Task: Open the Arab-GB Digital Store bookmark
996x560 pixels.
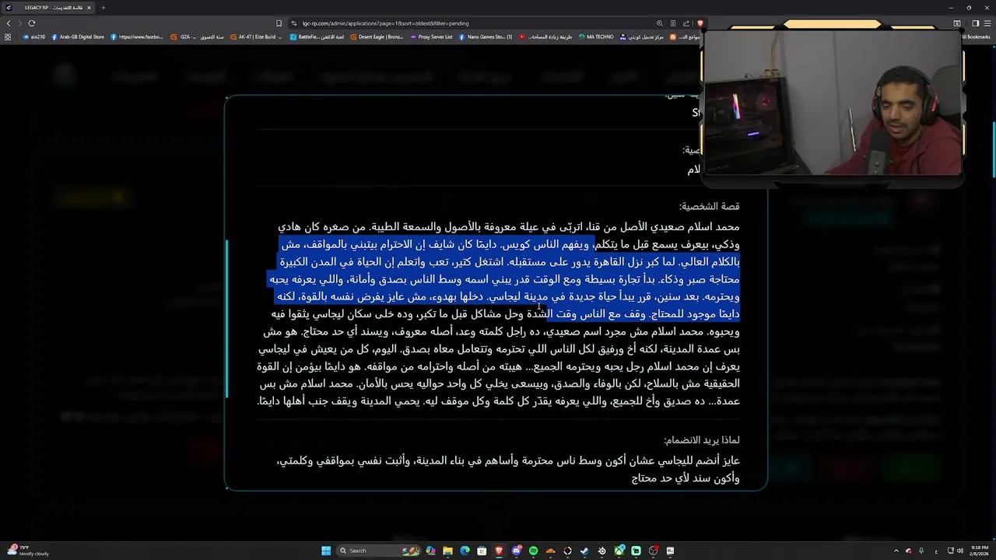Action: pyautogui.click(x=78, y=37)
